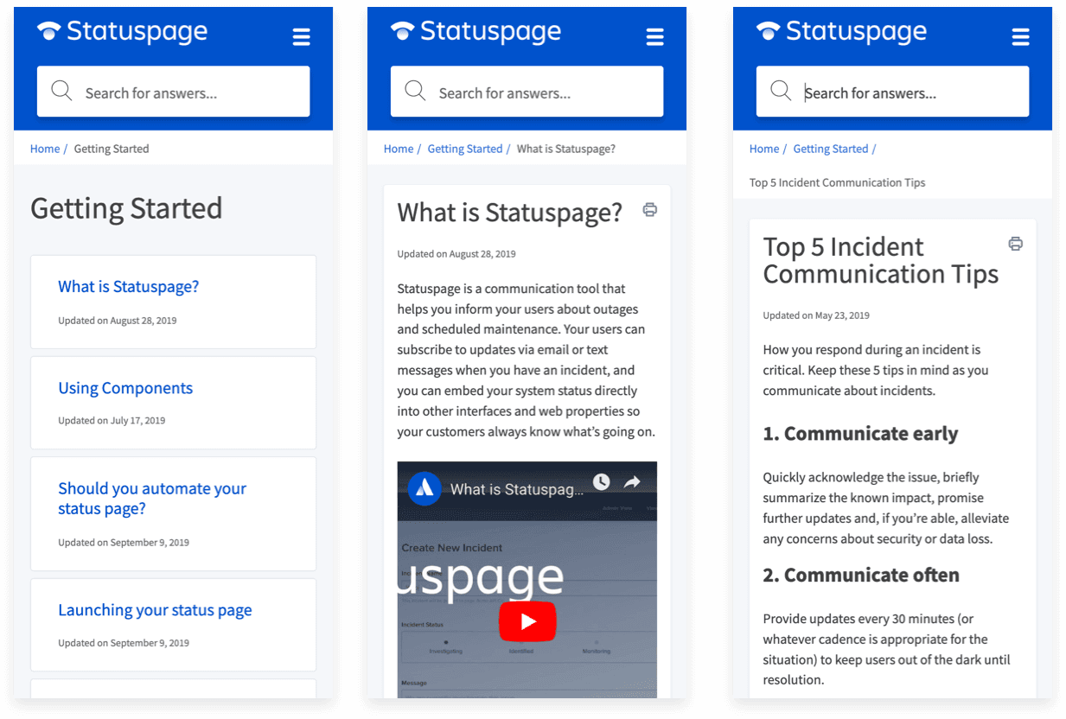
Task: Click the search magnifier icon
Action: tap(61, 91)
